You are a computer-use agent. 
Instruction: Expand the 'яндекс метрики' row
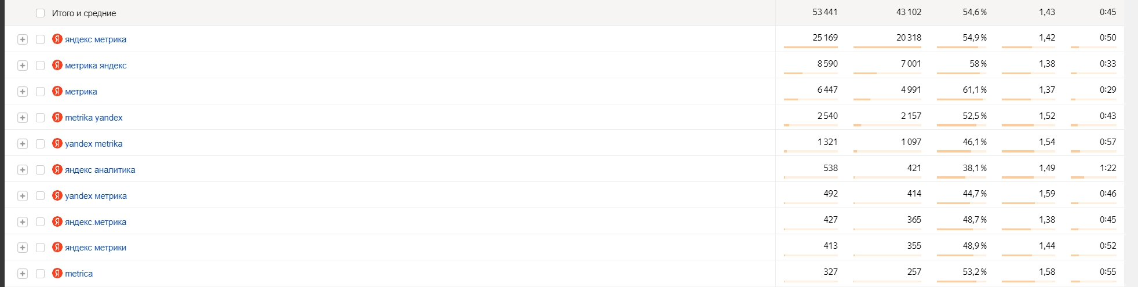[23, 248]
